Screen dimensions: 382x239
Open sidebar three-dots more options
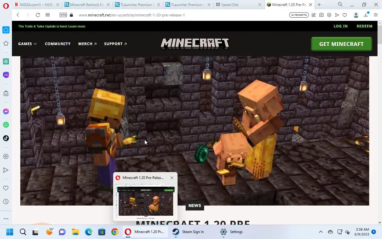click(x=6, y=218)
